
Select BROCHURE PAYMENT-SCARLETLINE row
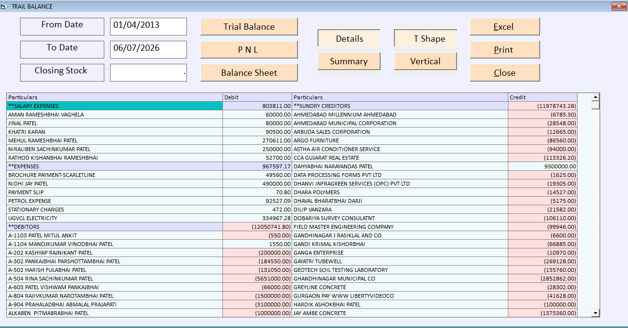click(115, 175)
